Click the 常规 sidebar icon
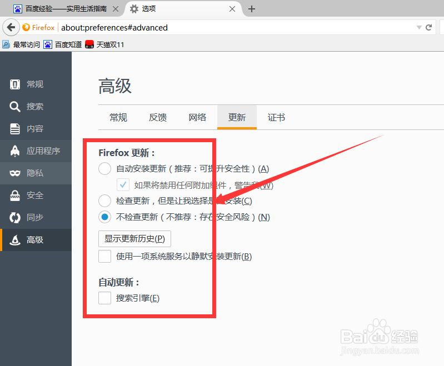 tap(15, 84)
